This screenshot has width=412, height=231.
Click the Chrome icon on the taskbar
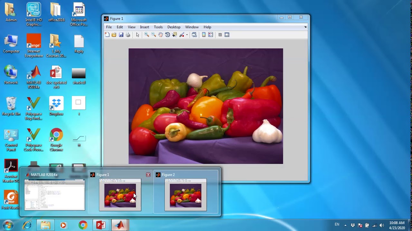pyautogui.click(x=83, y=225)
